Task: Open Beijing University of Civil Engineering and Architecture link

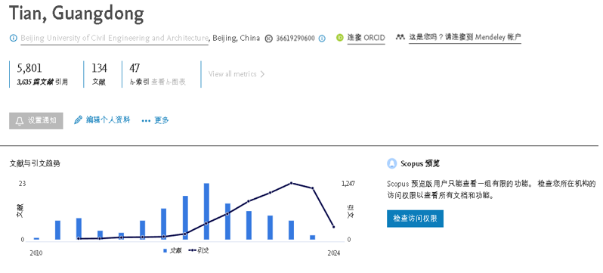Action: tap(114, 38)
